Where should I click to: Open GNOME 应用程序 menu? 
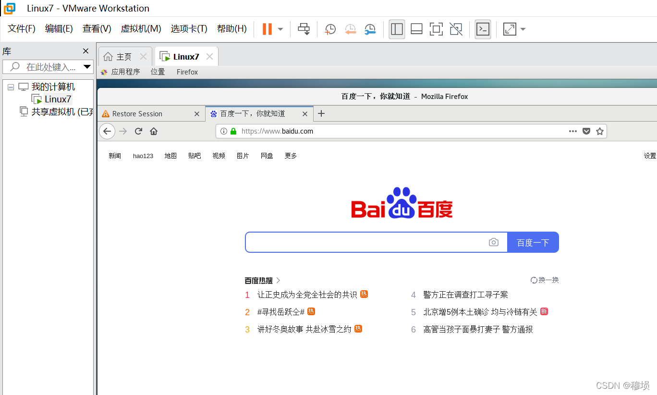[x=121, y=72]
